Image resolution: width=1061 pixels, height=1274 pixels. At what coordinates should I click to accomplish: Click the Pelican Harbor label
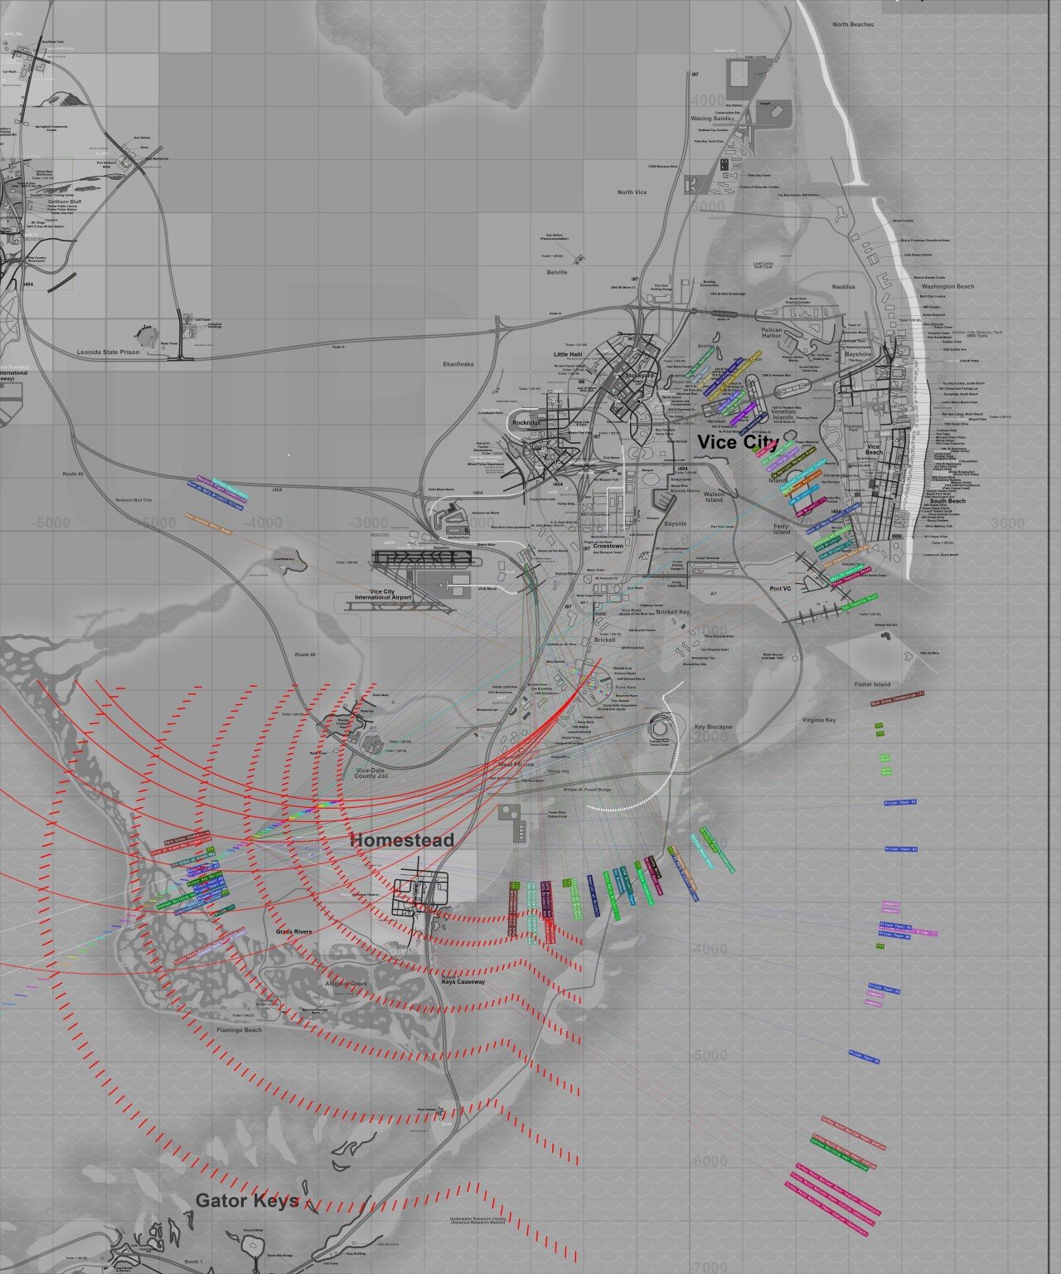tap(772, 333)
